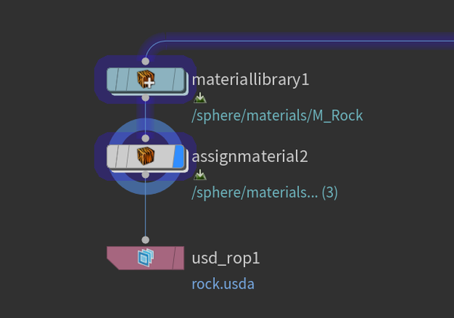This screenshot has height=318, width=454.
Task: Click the assignmaterial2 name label
Action: (250, 157)
